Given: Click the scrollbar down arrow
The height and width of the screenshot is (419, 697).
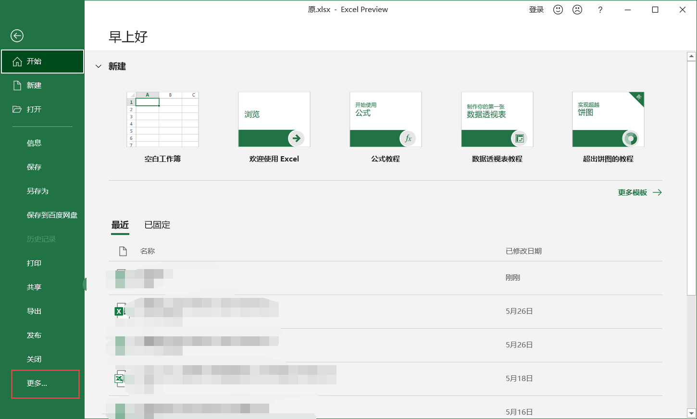Looking at the screenshot, I should tap(691, 412).
